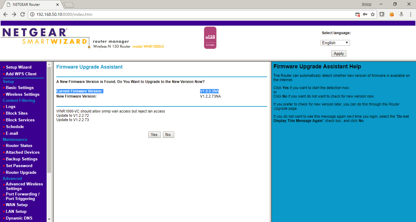This screenshot has width=416, height=222.
Task: Open Set Password page
Action: [x=19, y=166]
